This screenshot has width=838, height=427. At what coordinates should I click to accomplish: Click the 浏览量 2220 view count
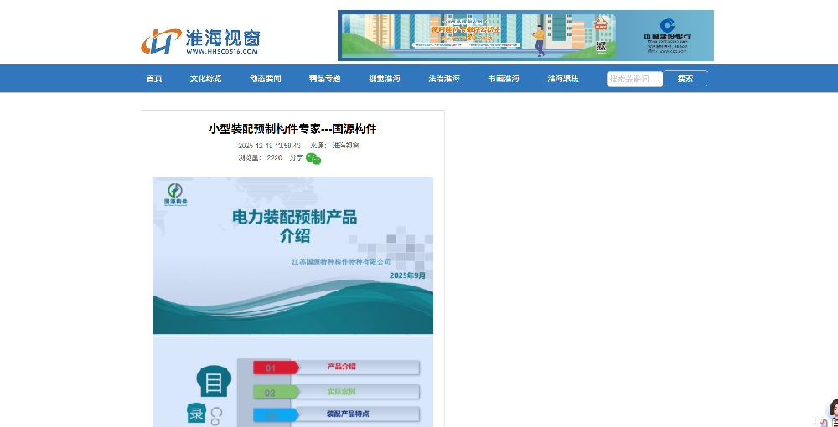click(x=260, y=158)
